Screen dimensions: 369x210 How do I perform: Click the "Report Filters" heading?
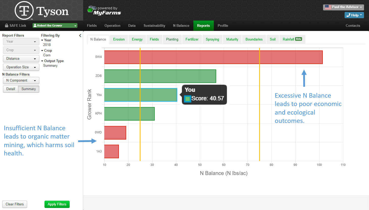click(x=13, y=36)
